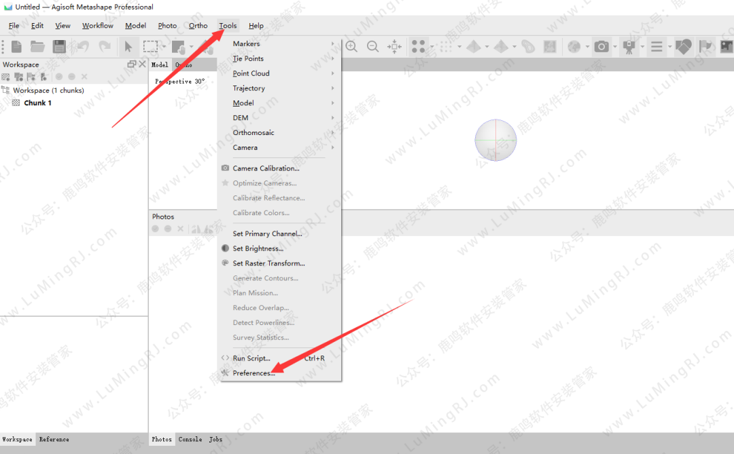This screenshot has height=454, width=734.
Task: Toggle the show cameras camera icon
Action: coord(601,46)
